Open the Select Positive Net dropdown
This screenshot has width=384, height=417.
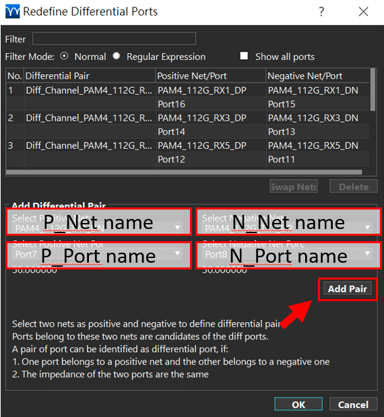tap(98, 228)
